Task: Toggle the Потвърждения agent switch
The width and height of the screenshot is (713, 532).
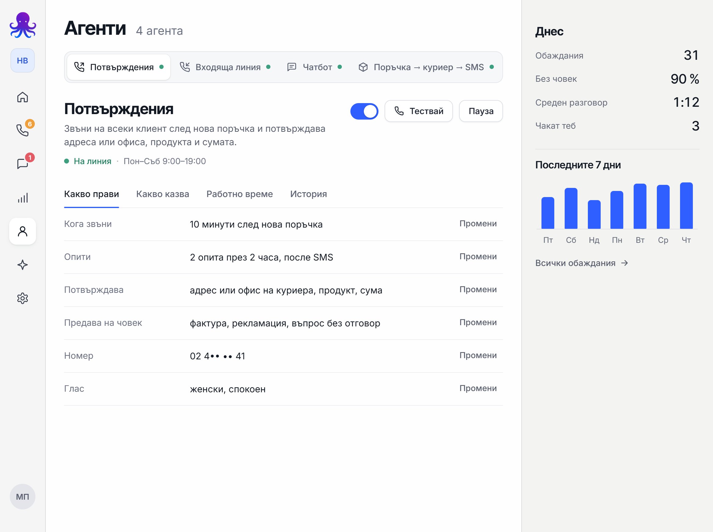Action: click(364, 111)
